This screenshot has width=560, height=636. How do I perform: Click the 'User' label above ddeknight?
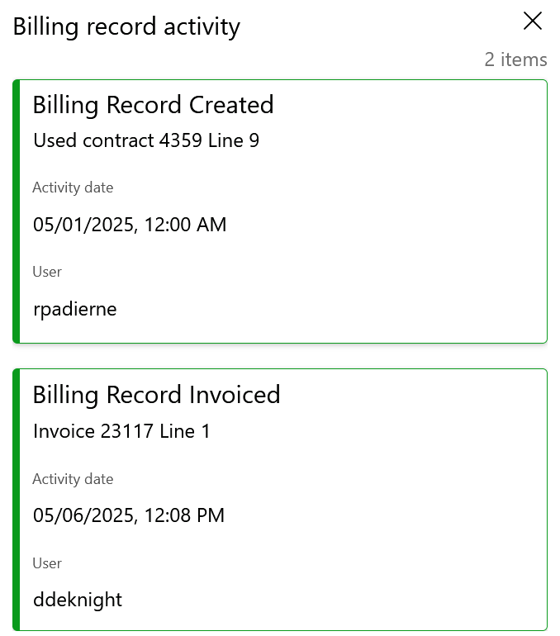point(47,563)
